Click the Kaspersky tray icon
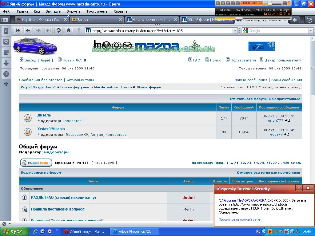Screen dimensions: 315x236 pyautogui.click(x=287, y=231)
